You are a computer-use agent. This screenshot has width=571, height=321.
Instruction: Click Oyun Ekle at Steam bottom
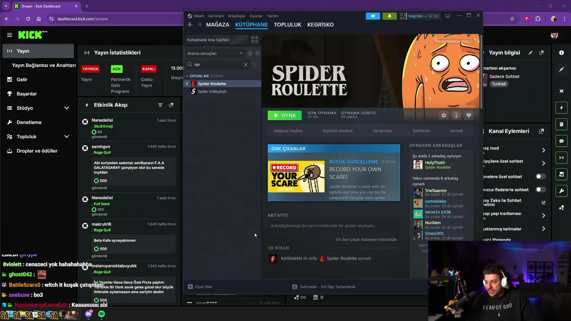pyautogui.click(x=200, y=287)
